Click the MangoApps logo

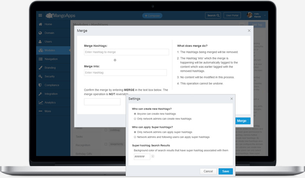pos(60,16)
